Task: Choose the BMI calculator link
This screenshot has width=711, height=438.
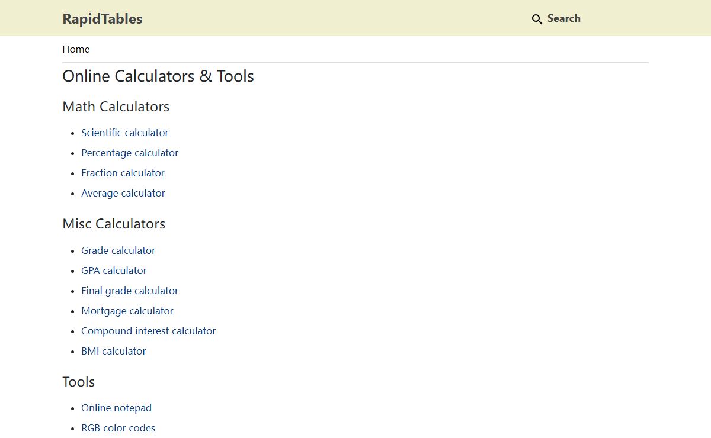Action: click(x=113, y=351)
